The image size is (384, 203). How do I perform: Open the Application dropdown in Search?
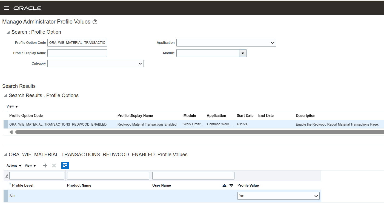pyautogui.click(x=272, y=43)
